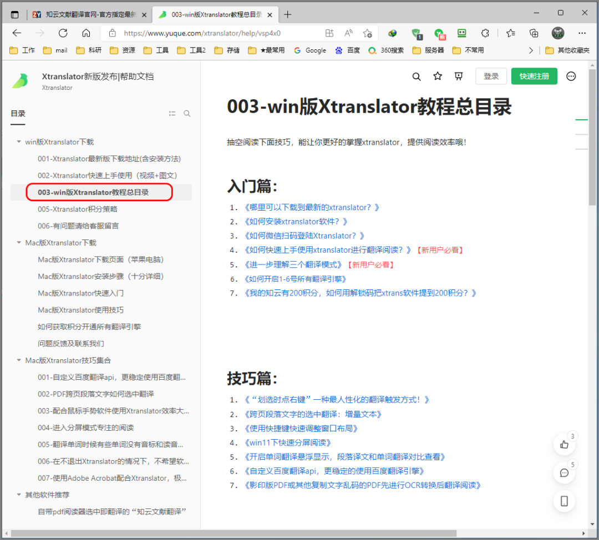Open browser Settings and more menu
The image size is (599, 540).
coord(582,33)
